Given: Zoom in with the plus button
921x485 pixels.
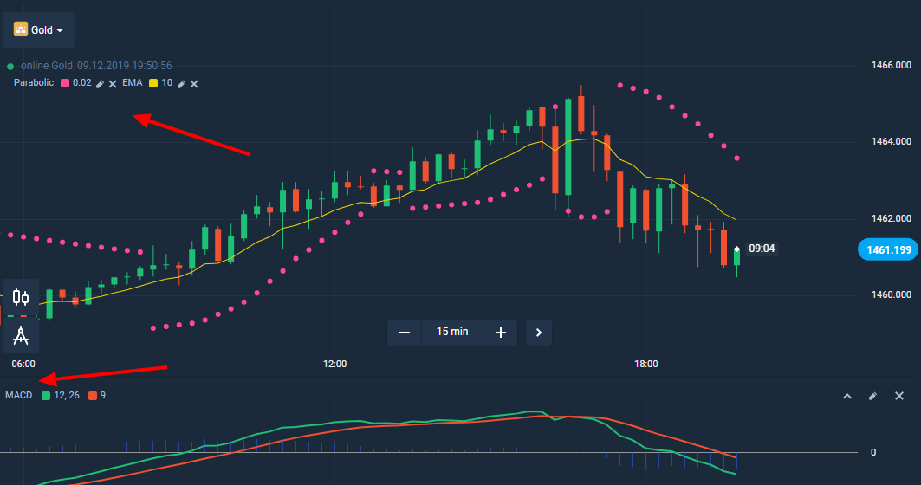Looking at the screenshot, I should click(500, 332).
